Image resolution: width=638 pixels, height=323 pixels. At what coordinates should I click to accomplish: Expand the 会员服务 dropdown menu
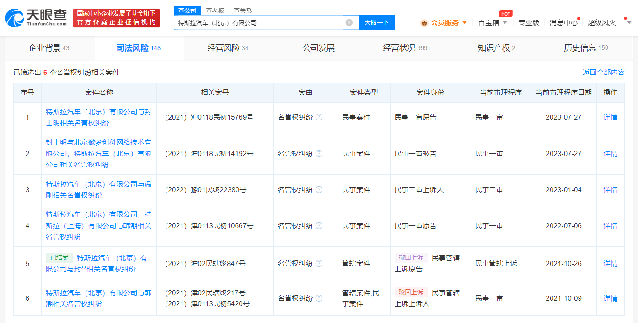[x=465, y=22]
